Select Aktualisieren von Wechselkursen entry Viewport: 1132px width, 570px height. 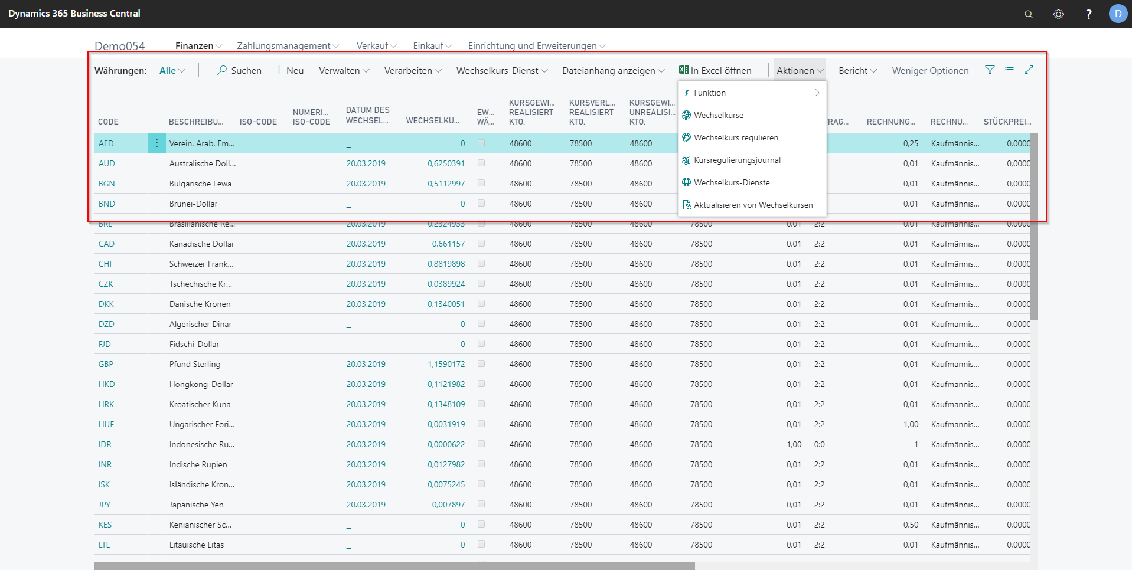pos(753,205)
